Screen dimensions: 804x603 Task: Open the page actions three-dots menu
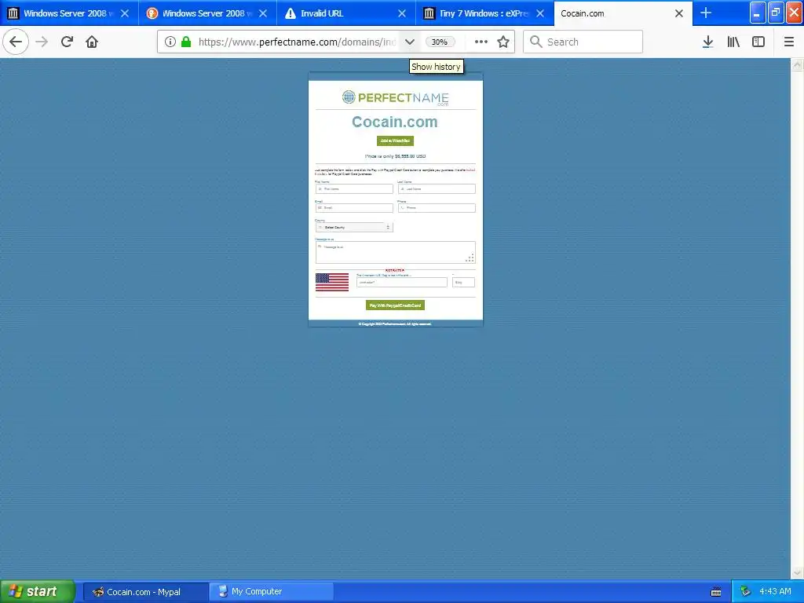tap(481, 42)
